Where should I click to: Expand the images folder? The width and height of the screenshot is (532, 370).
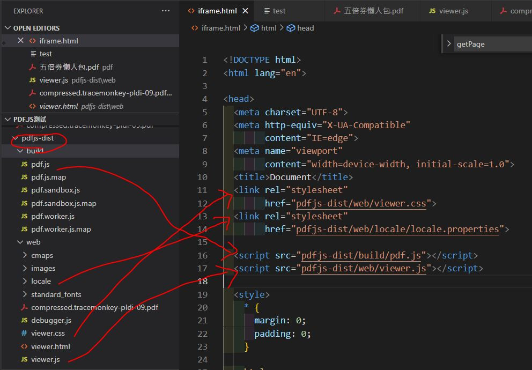(25, 268)
